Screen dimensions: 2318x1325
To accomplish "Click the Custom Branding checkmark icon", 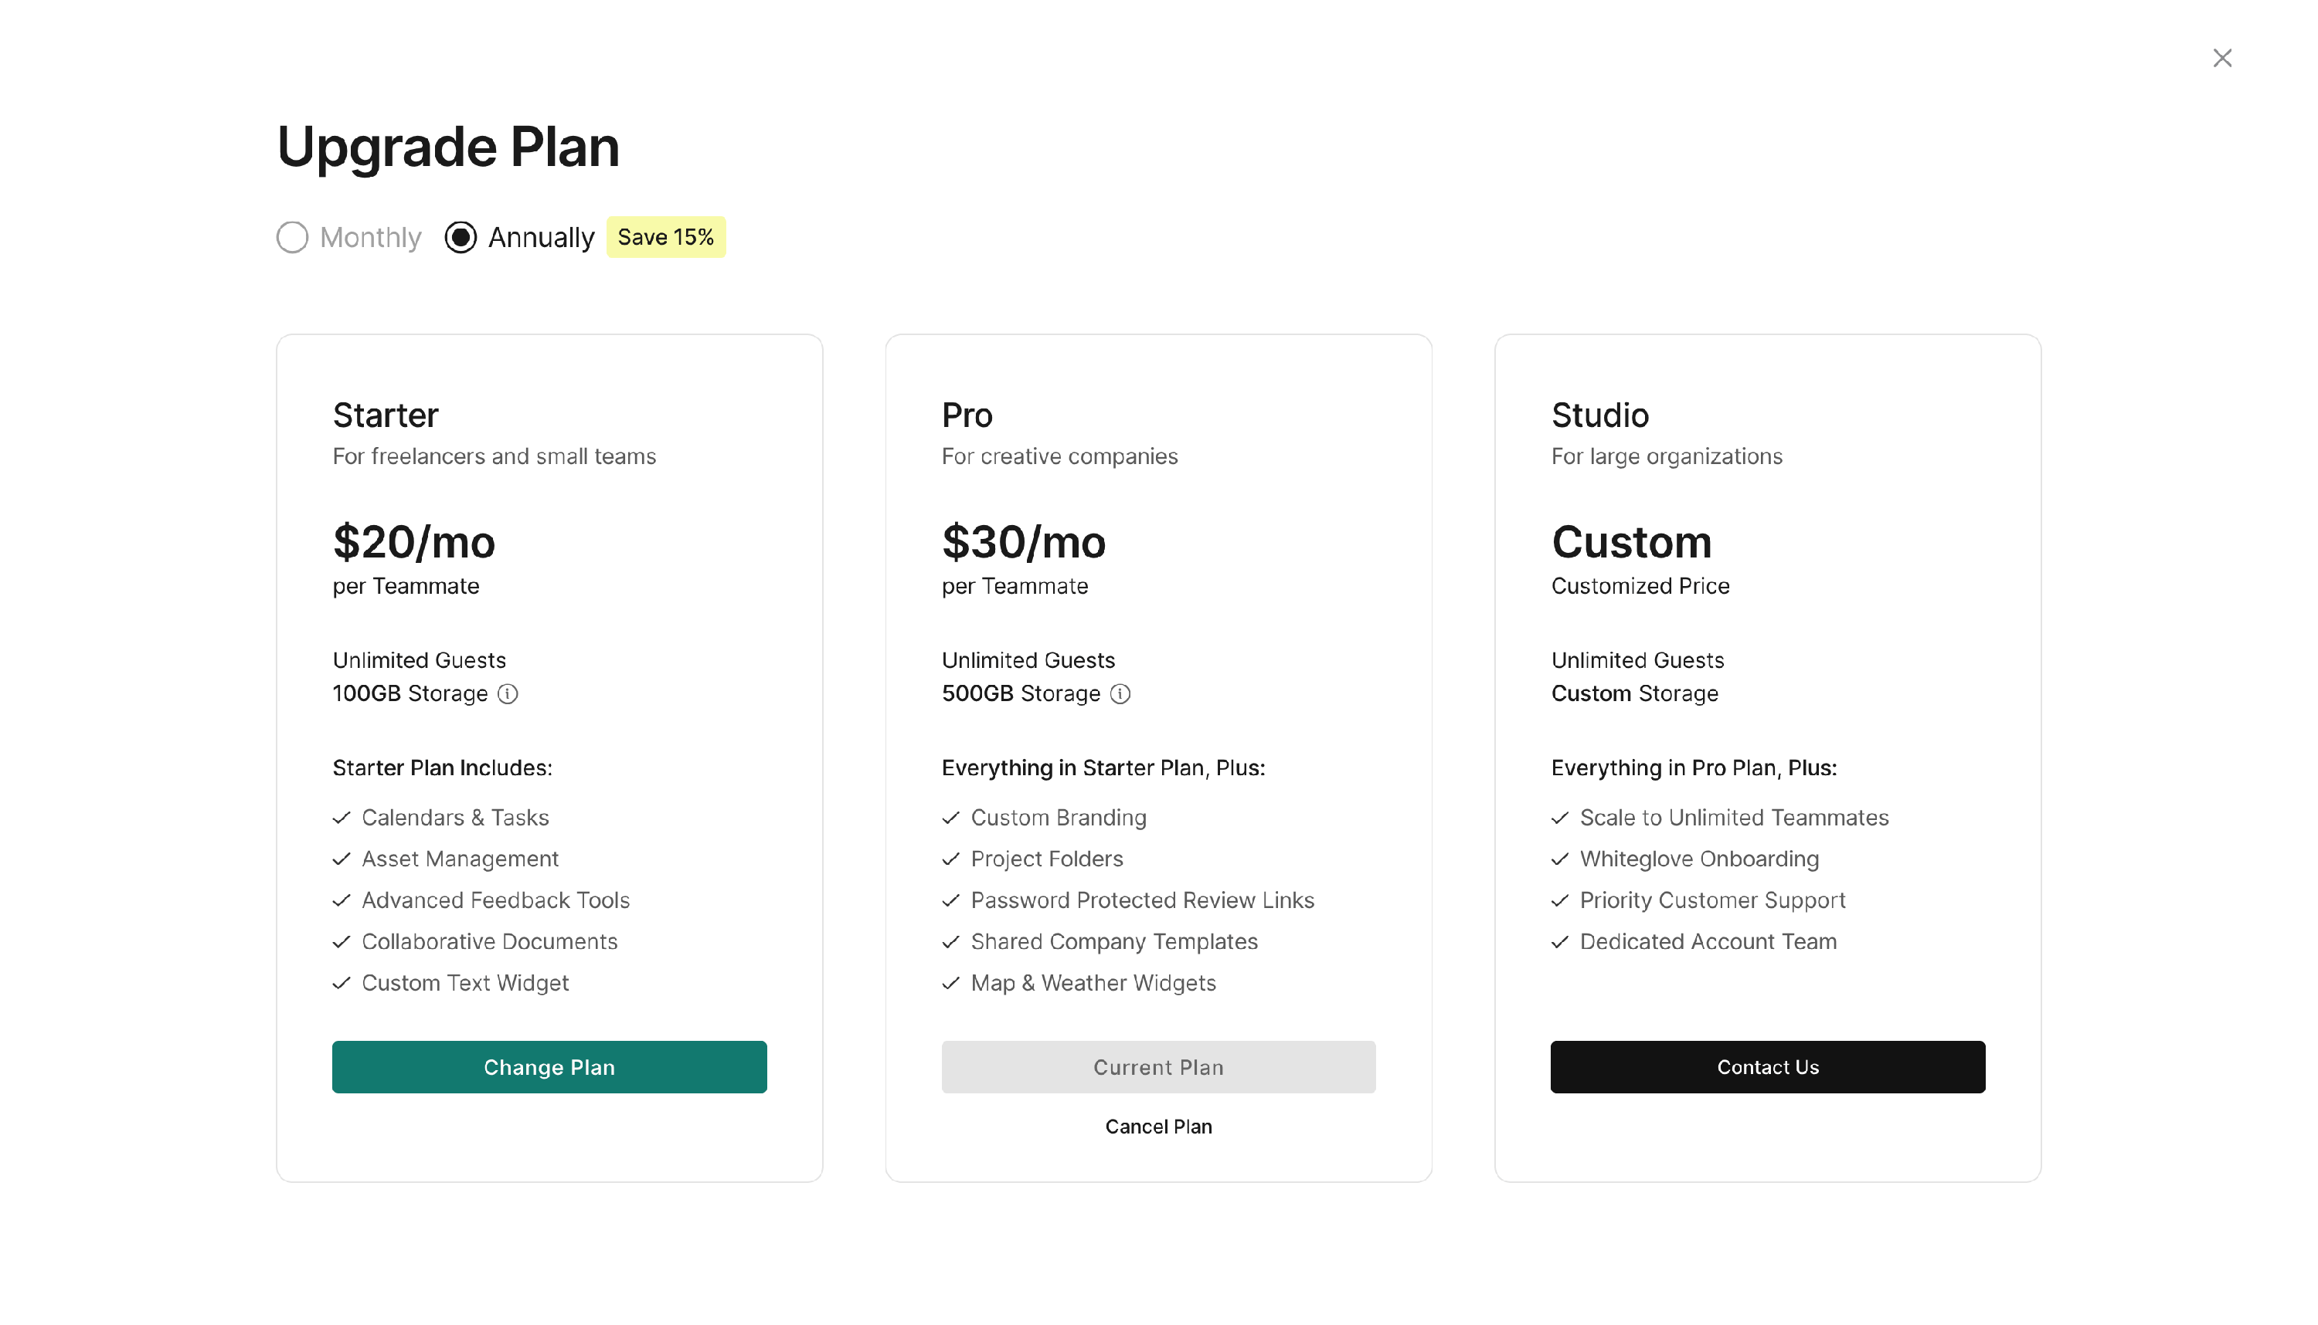I will point(950,818).
